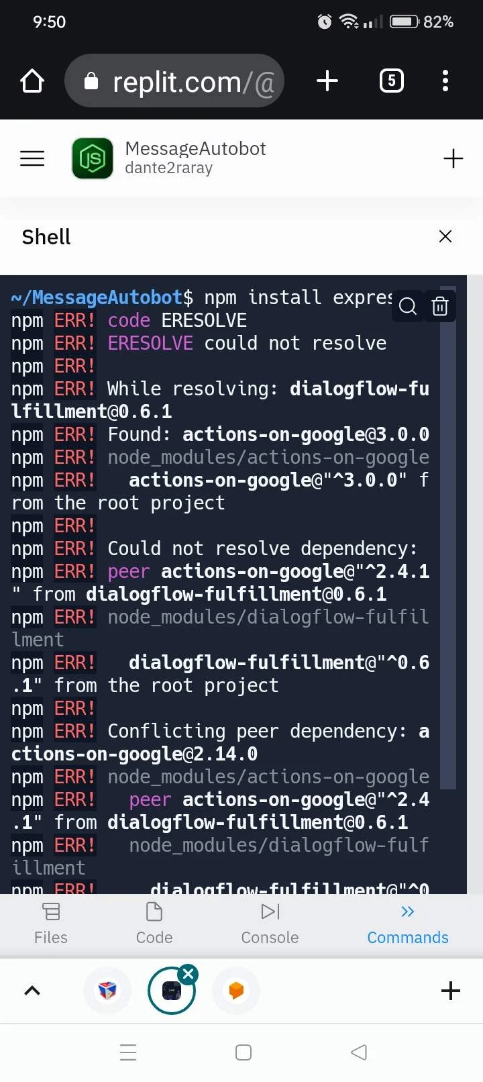Open the Commands tab
The height and width of the screenshot is (1082, 483).
pos(408,924)
